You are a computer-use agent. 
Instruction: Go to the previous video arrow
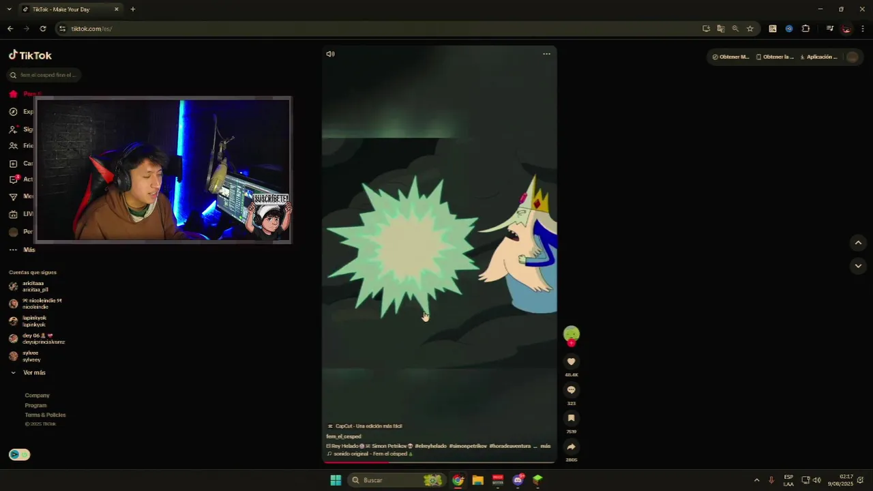point(858,243)
